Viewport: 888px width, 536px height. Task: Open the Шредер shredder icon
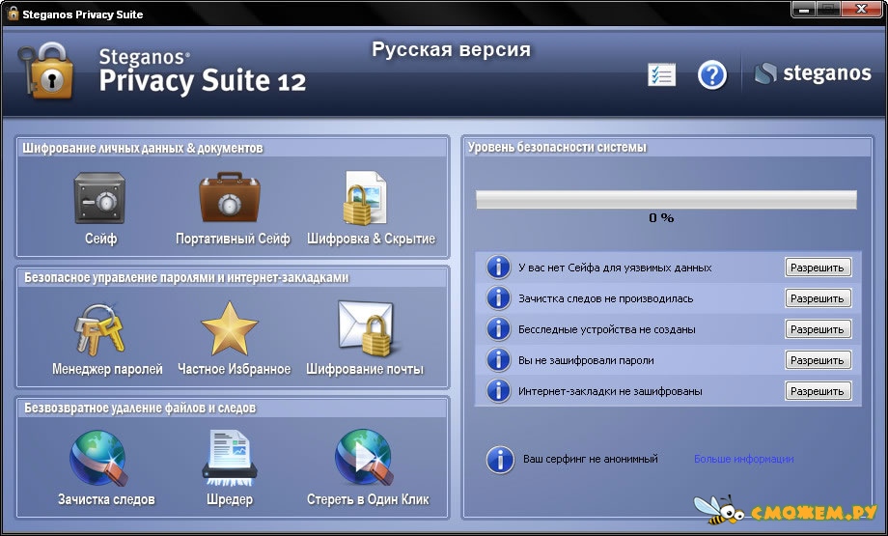click(x=230, y=459)
